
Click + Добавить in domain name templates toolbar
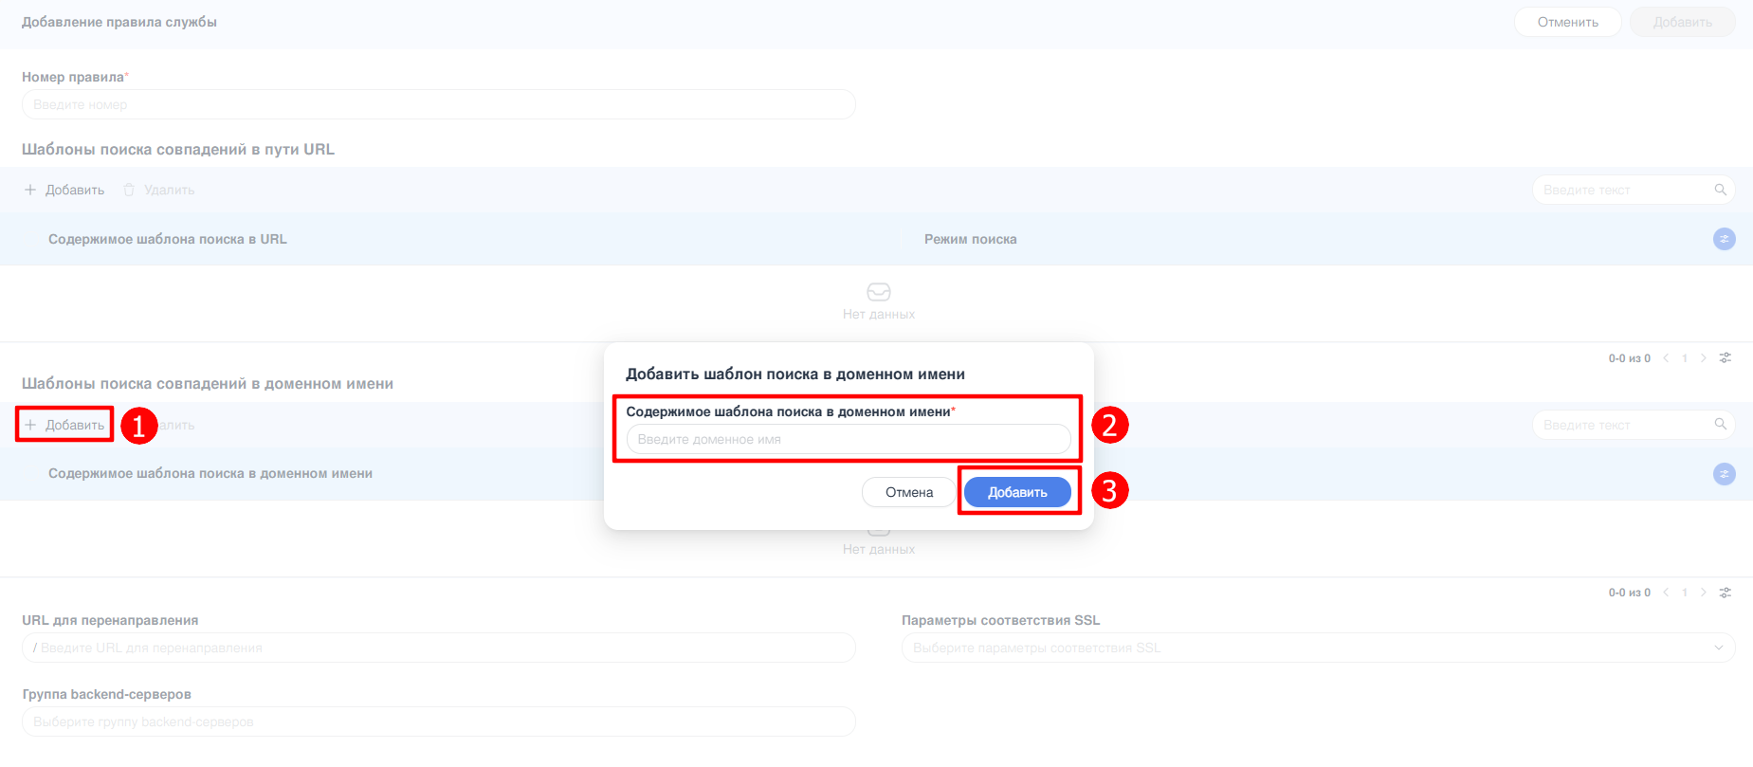tap(64, 425)
